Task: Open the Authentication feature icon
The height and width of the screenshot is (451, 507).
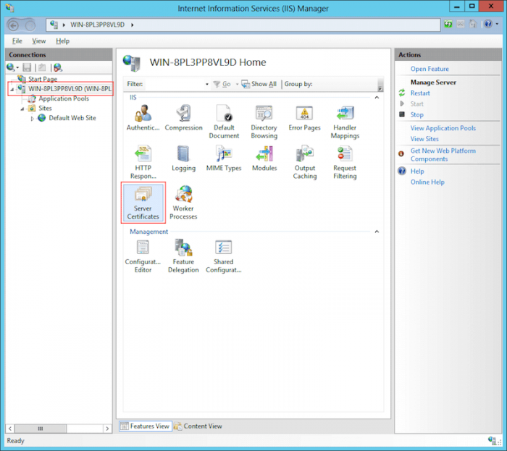Action: pos(143,118)
